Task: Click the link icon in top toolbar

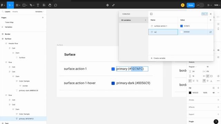Action: (x=114, y=5)
